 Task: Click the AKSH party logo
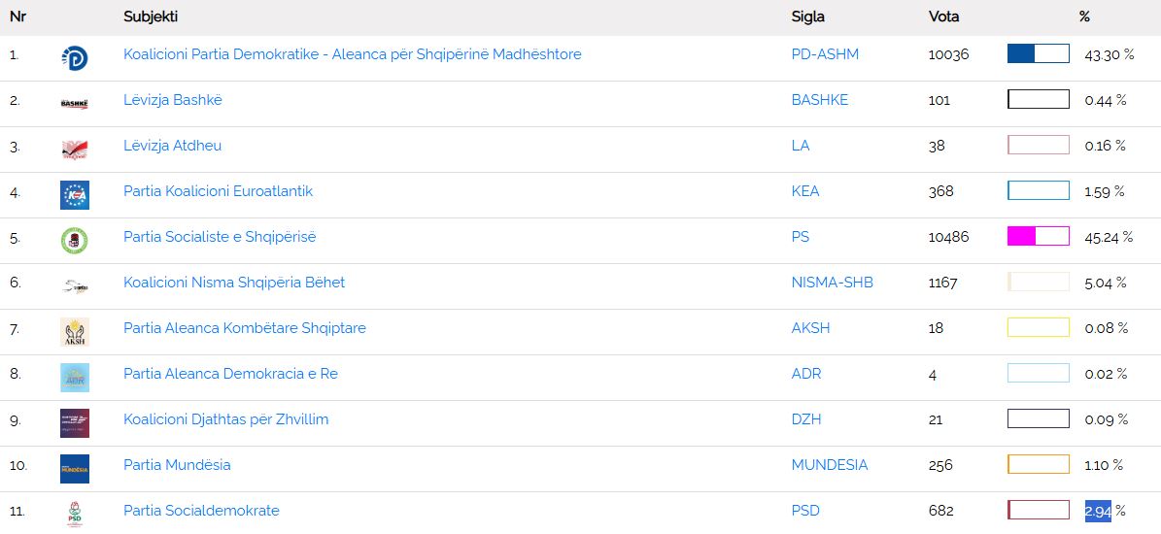pos(74,332)
